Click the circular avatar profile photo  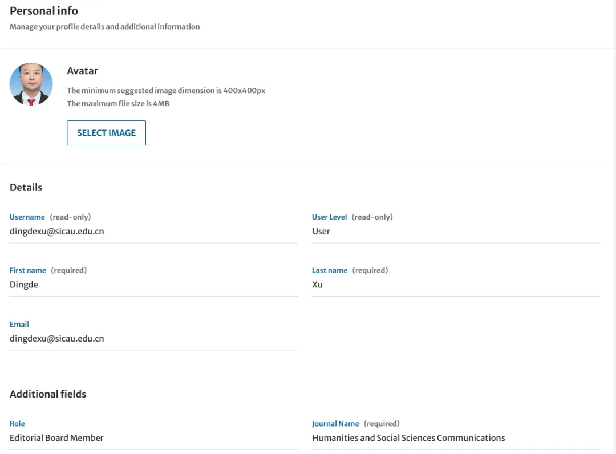click(x=31, y=84)
